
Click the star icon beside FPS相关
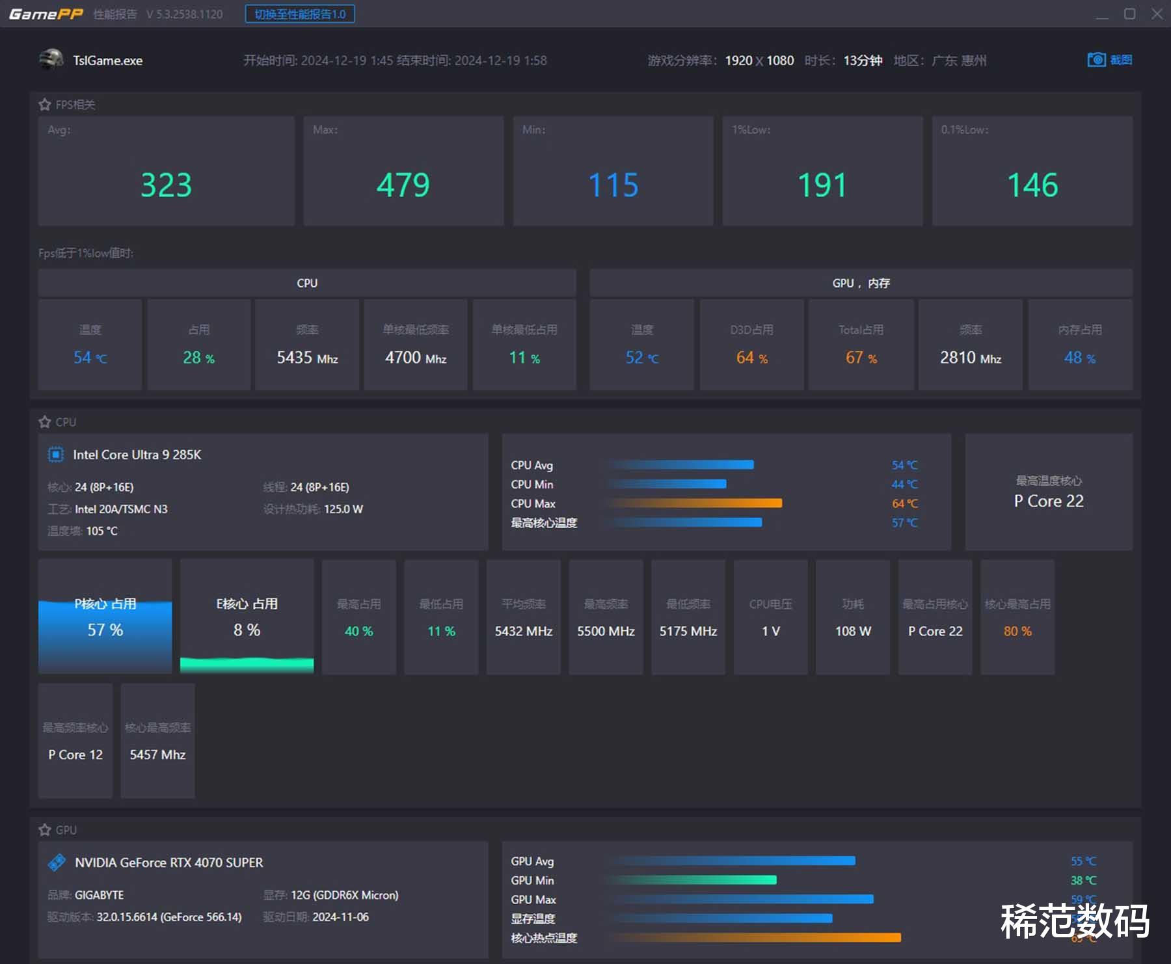pos(44,105)
